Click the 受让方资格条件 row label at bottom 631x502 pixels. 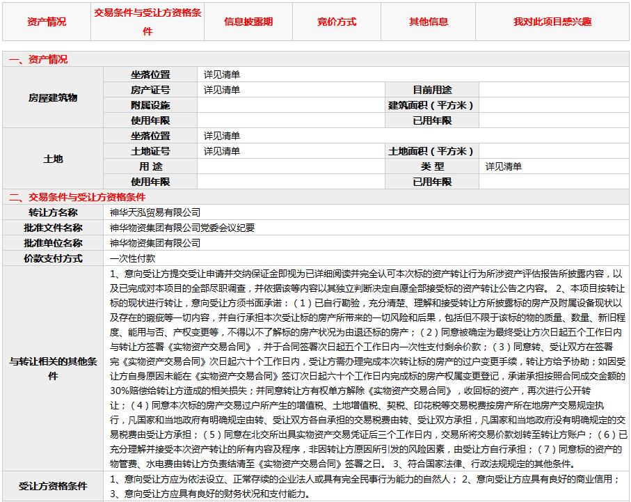click(53, 486)
